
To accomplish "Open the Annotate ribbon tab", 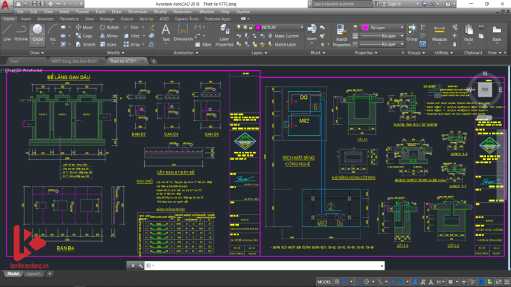I will [45, 19].
